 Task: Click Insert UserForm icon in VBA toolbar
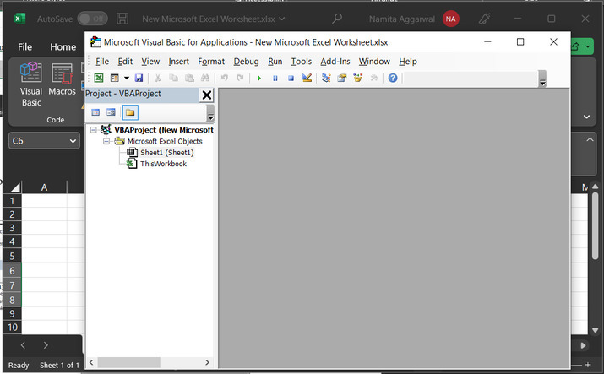[x=114, y=79]
